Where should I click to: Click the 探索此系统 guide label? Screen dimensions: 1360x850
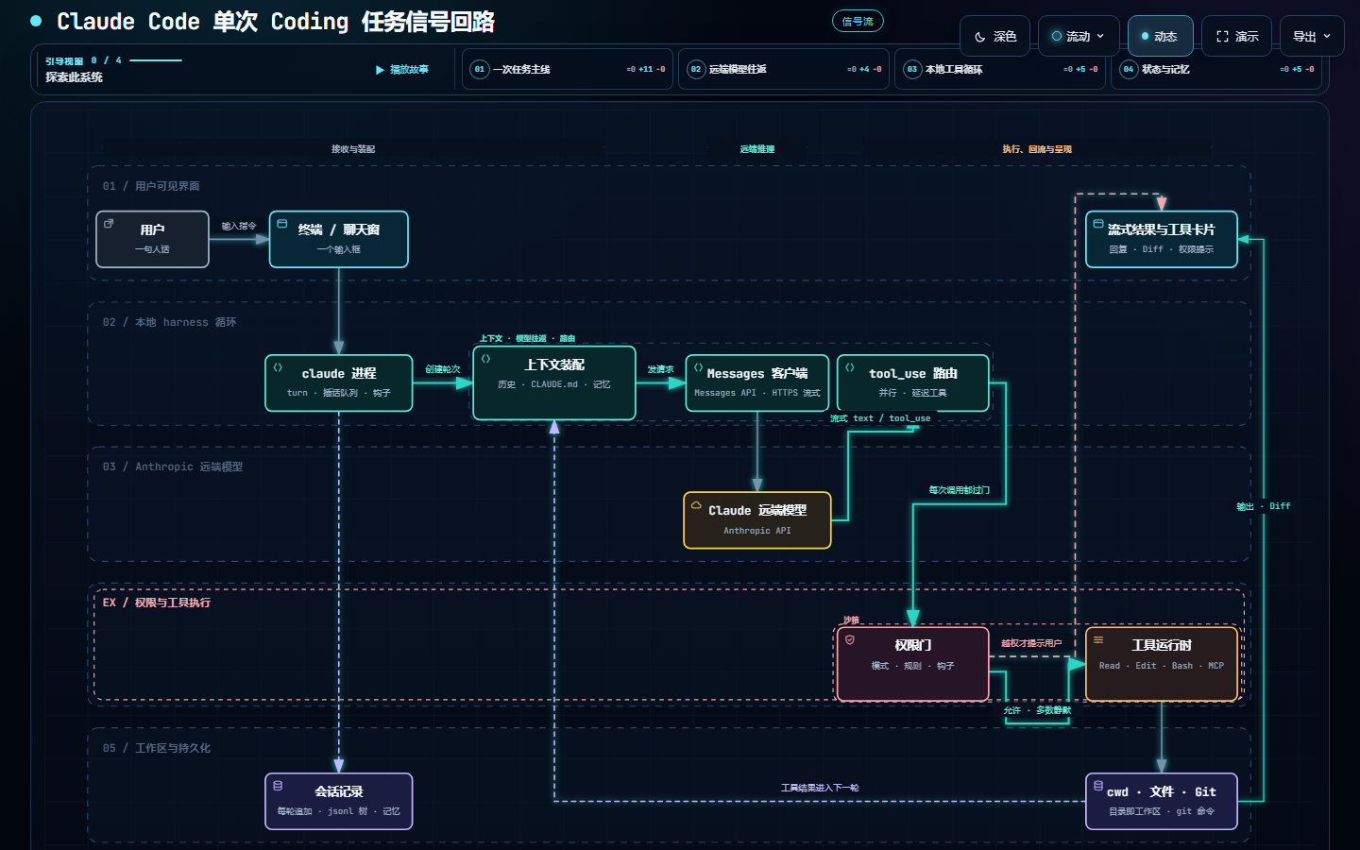click(75, 77)
